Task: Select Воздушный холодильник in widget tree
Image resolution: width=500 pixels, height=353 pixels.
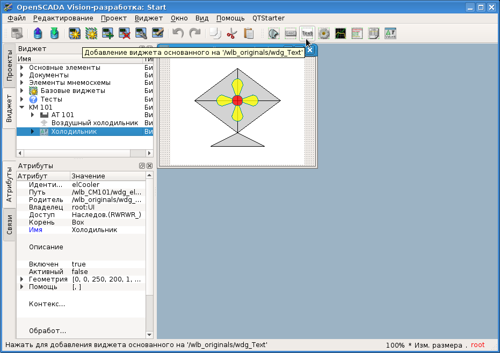Action: click(95, 123)
